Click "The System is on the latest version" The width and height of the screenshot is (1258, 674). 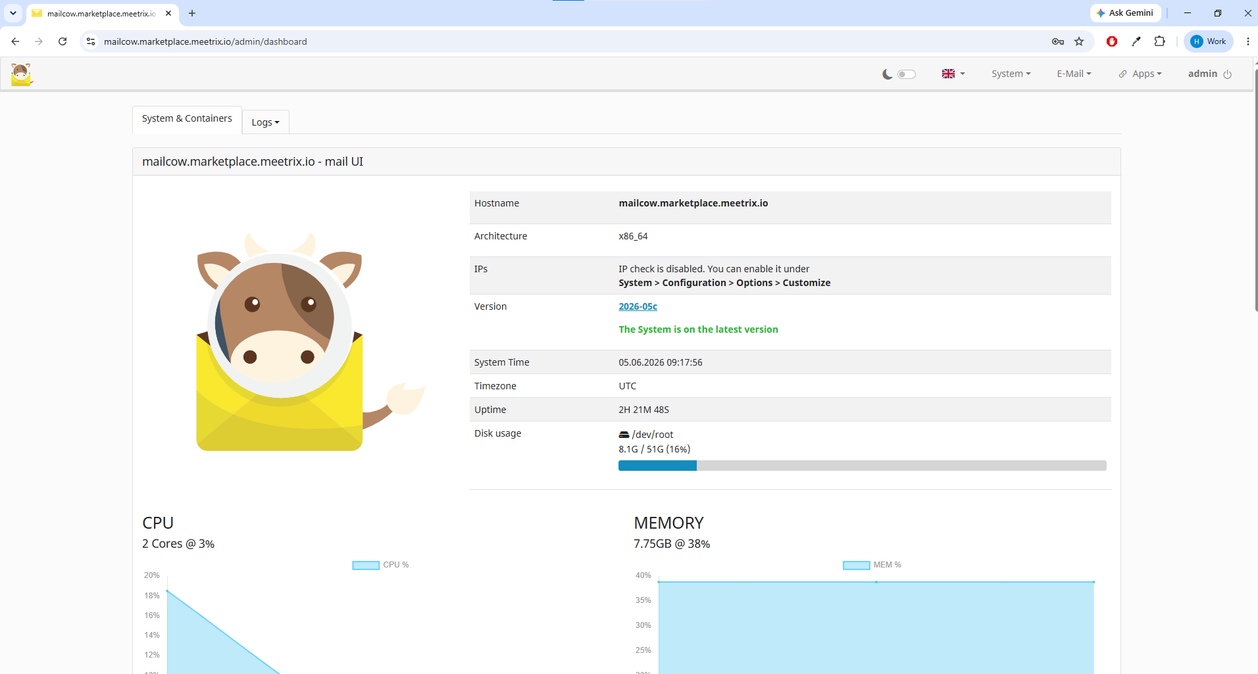(698, 329)
